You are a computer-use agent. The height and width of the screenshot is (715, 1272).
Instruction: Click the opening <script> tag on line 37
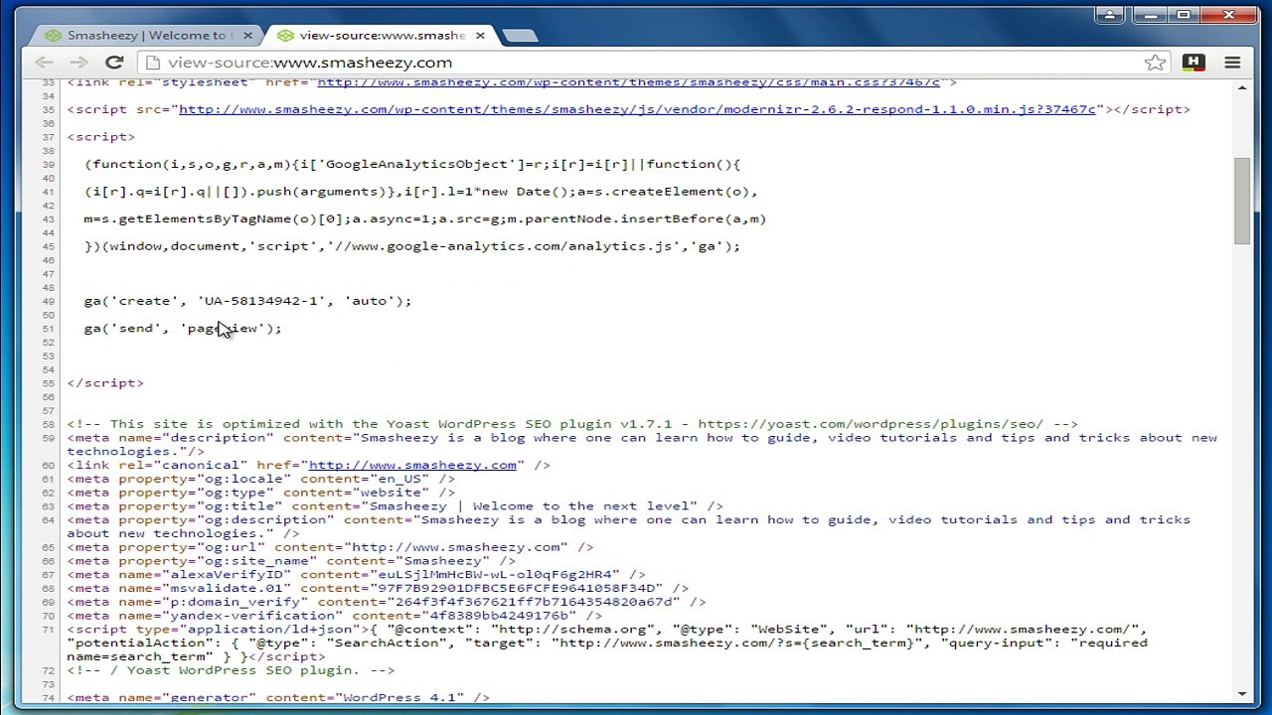coord(101,137)
